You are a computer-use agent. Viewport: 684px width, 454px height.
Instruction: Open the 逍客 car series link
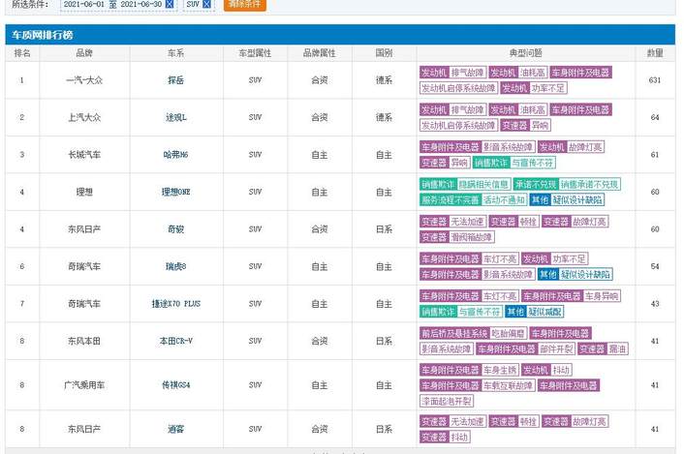[x=175, y=429]
